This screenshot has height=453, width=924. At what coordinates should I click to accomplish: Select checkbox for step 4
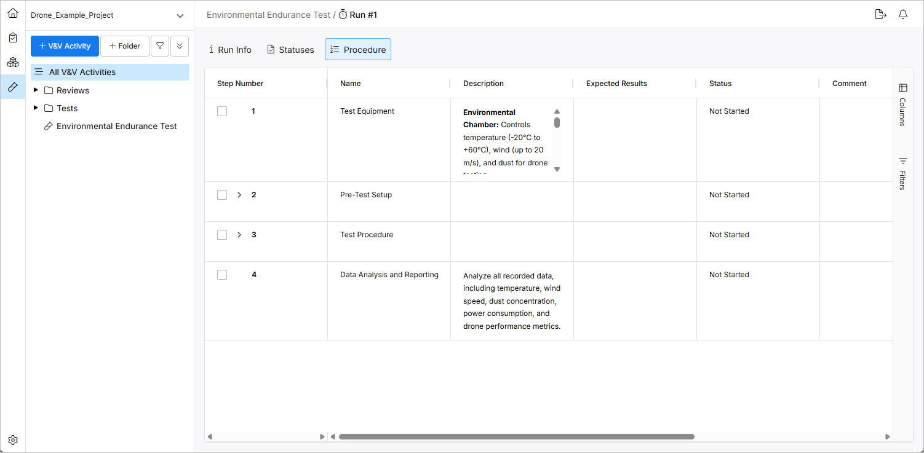point(222,275)
